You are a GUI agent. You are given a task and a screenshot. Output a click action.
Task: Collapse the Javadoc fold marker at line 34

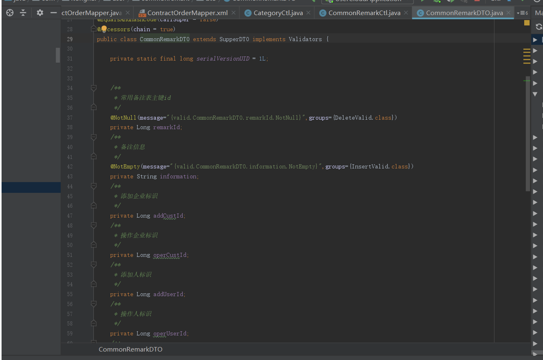point(94,88)
